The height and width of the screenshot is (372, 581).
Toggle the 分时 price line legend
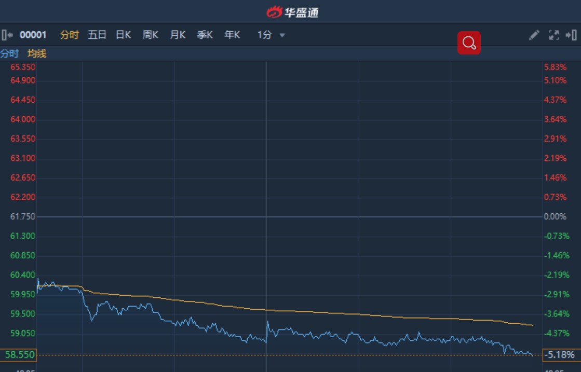9,53
